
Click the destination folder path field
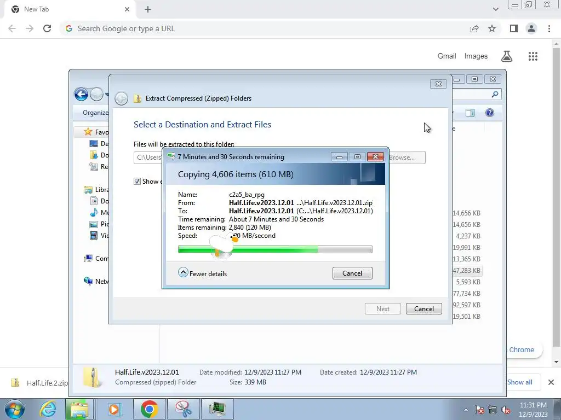(x=148, y=157)
